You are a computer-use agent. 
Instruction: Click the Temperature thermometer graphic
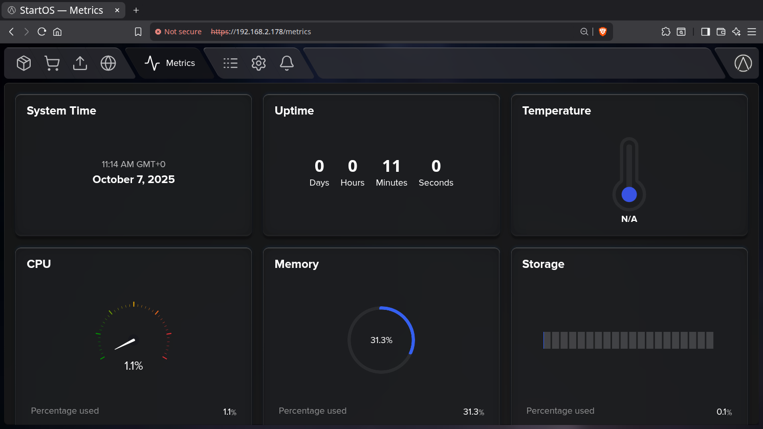(x=629, y=174)
